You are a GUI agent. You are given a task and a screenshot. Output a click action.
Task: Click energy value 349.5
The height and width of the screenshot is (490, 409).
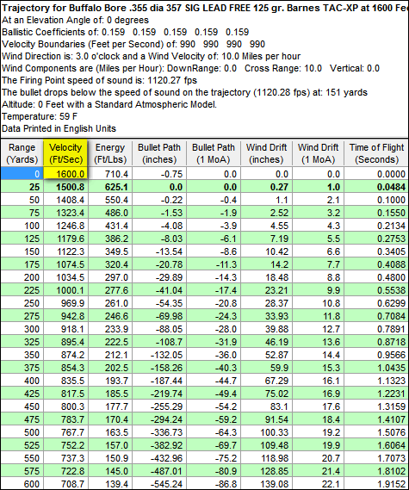tap(110, 251)
